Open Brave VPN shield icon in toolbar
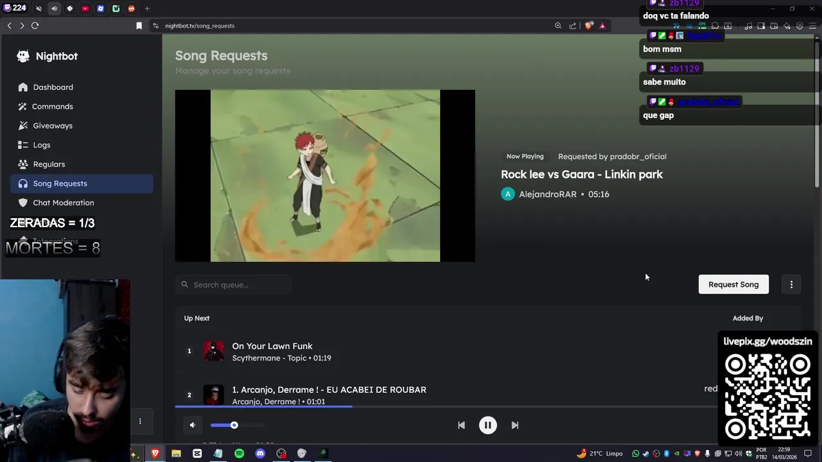The width and height of the screenshot is (822, 462). click(x=800, y=26)
